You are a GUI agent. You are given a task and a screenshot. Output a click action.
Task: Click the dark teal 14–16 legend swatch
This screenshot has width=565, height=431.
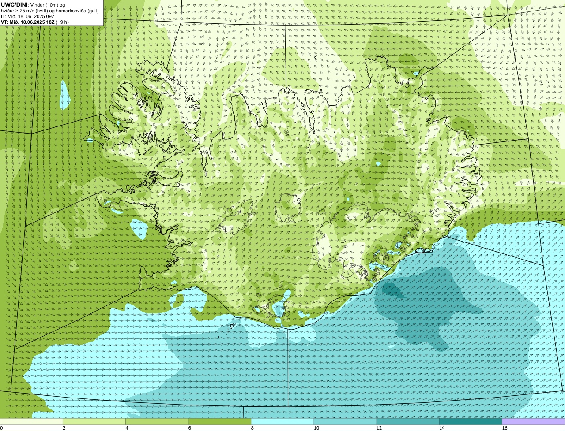click(x=471, y=422)
